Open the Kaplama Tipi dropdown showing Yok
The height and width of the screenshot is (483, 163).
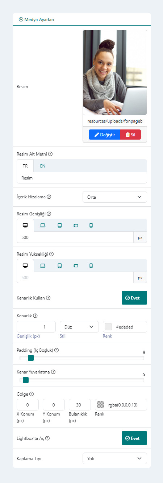[x=115, y=458]
